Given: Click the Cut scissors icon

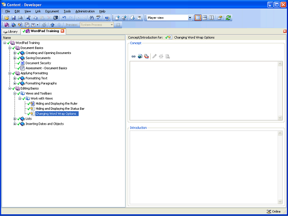Looking at the screenshot, I should (28, 18).
